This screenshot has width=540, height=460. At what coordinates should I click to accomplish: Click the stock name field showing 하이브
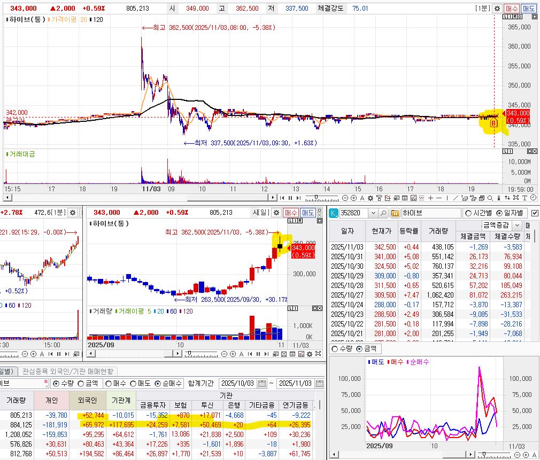(x=431, y=213)
